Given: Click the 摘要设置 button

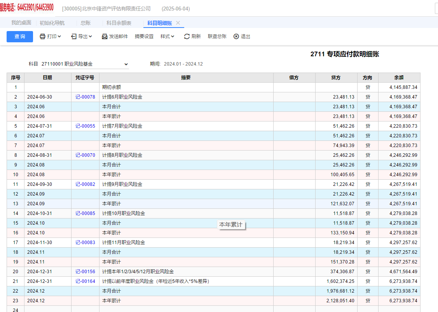Looking at the screenshot, I should pos(144,36).
